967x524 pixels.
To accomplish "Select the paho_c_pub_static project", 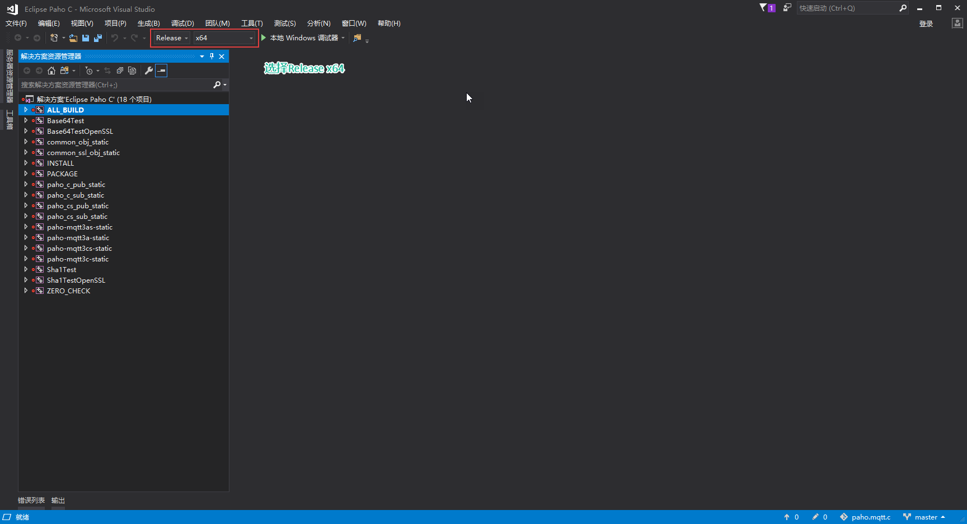I will coord(76,185).
